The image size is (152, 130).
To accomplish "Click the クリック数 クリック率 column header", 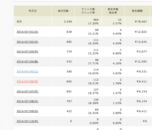I will (88, 11).
